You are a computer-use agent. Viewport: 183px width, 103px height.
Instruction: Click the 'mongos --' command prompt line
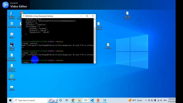pos(27,62)
